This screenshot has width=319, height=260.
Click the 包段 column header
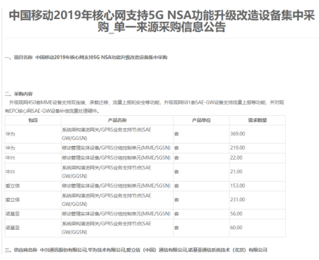[x=33, y=121]
